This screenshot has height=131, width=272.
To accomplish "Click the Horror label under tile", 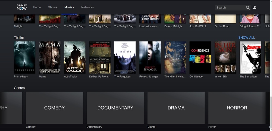I will point(212,127).
